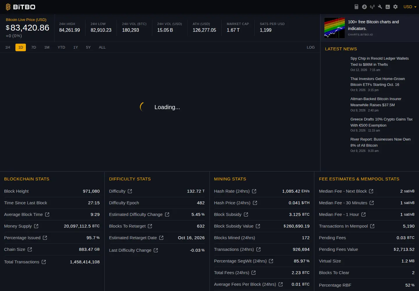This screenshot has width=419, height=291.
Task: Click the Bitcoin live price $83,420.86
Action: (x=28, y=28)
